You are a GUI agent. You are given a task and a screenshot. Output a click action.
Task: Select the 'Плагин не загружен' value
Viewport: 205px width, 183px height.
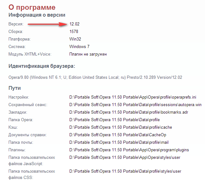click(88, 54)
